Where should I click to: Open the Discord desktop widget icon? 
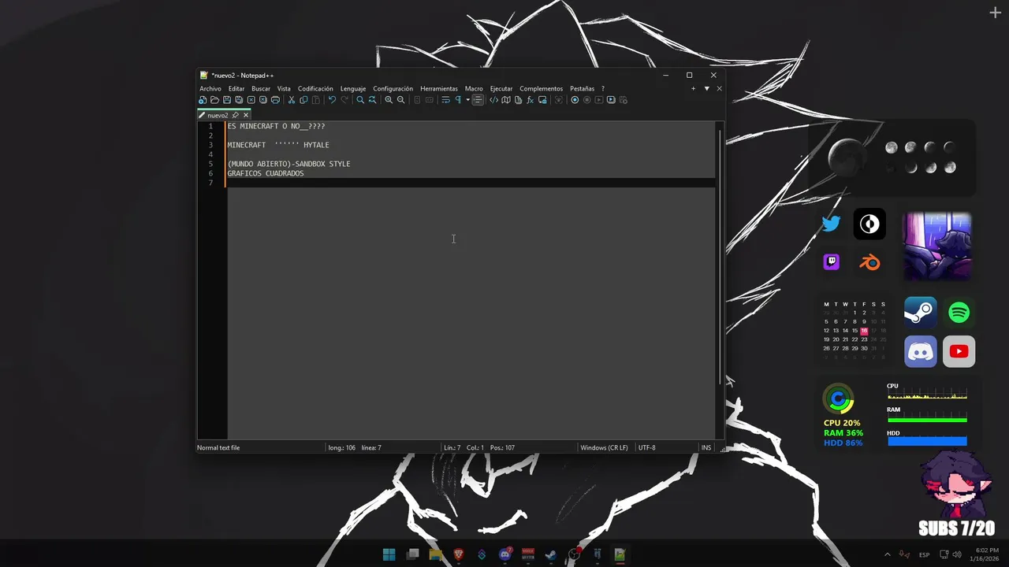click(920, 351)
